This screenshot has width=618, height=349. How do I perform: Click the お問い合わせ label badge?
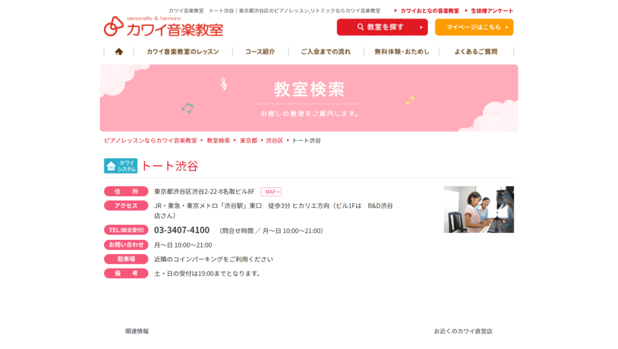pos(126,245)
